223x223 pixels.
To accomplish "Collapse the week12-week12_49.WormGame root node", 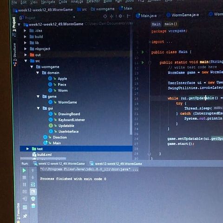I will (x=19, y=25).
